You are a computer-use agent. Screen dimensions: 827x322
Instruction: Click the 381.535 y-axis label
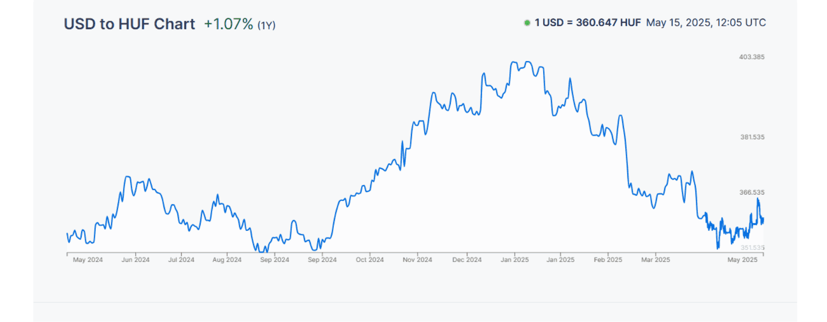[x=752, y=137]
